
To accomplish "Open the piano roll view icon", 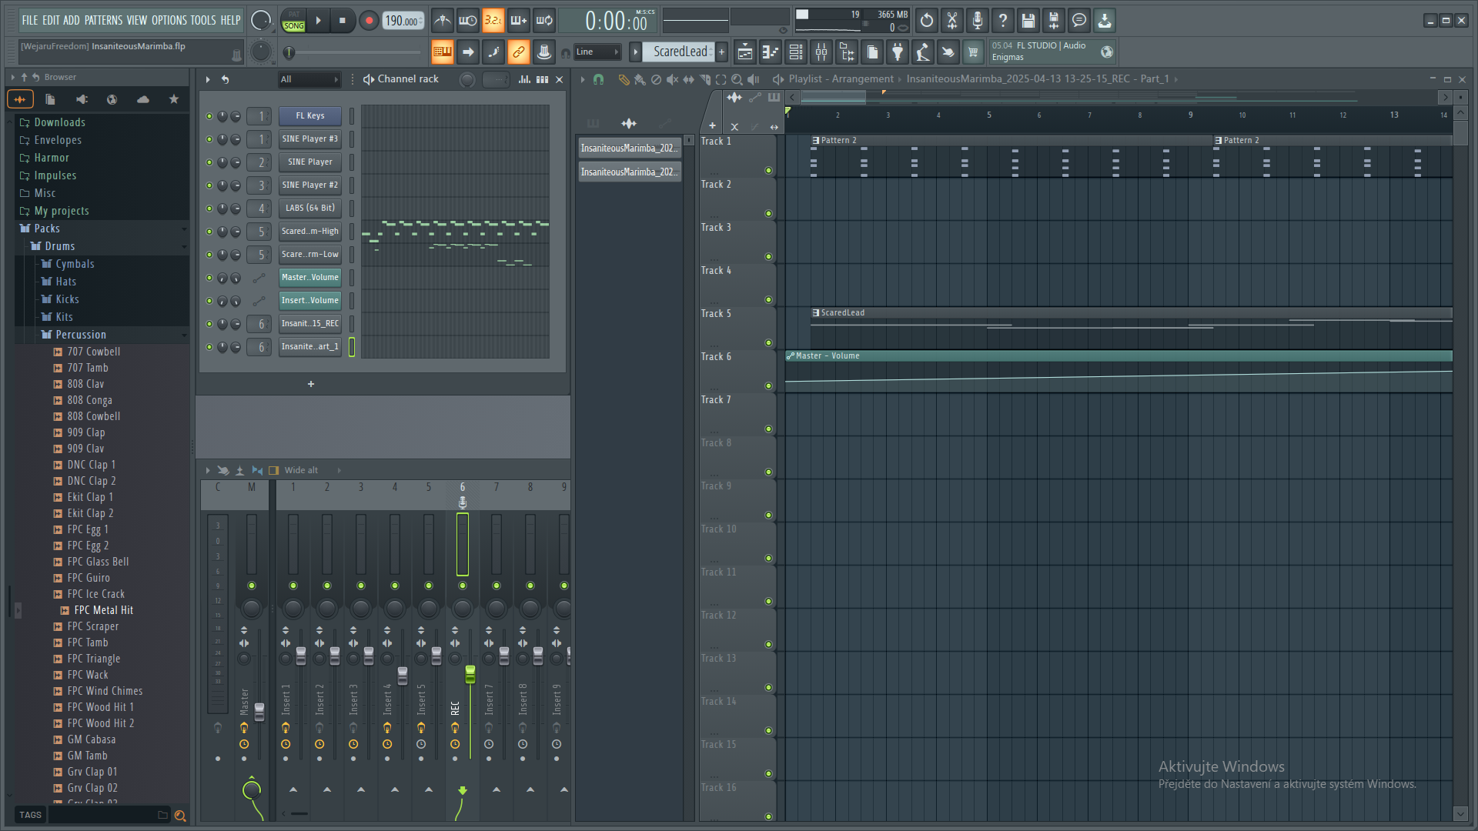I will (770, 52).
